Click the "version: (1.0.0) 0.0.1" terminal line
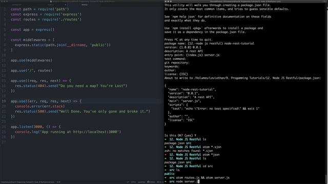The image size is (328, 184). 182,47
